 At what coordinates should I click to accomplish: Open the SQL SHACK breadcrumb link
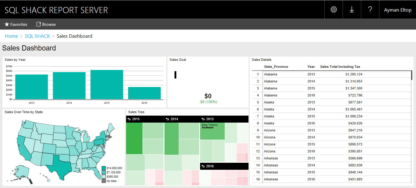click(37, 36)
